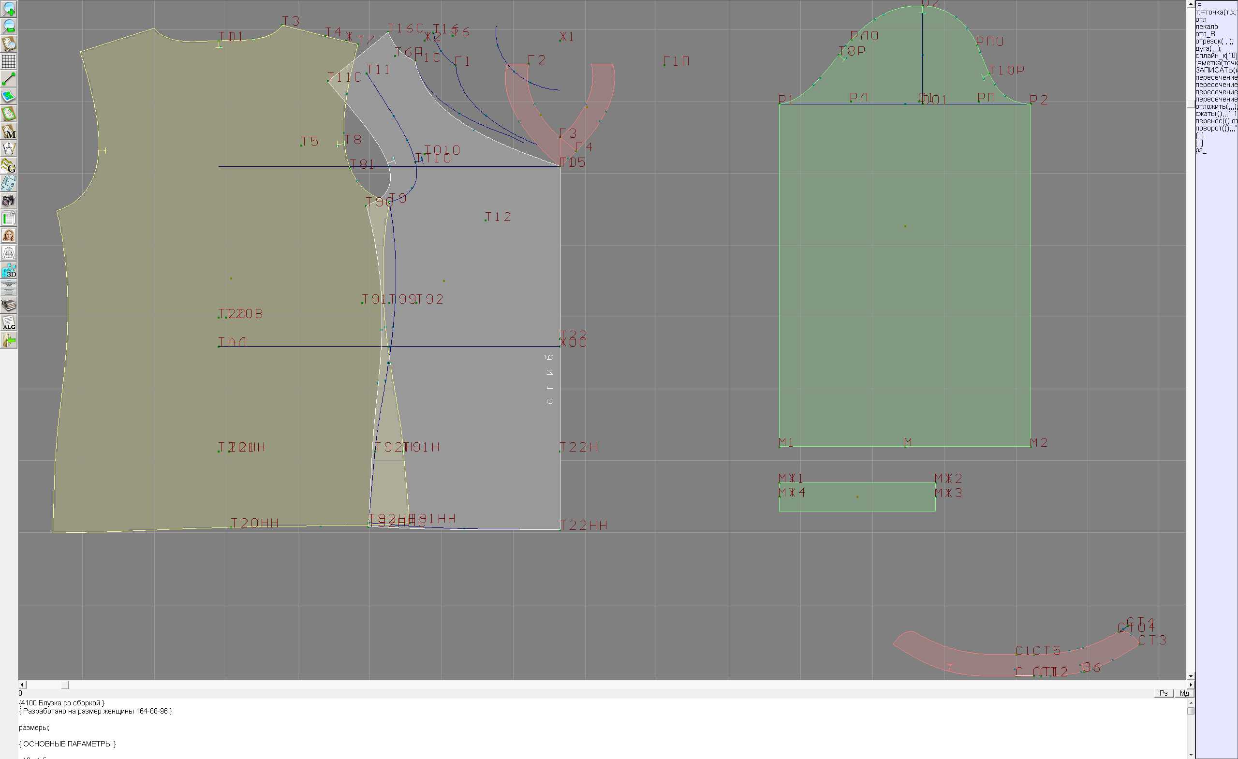Insert the 'лекало' command from list
1238x759 pixels.
1207,27
